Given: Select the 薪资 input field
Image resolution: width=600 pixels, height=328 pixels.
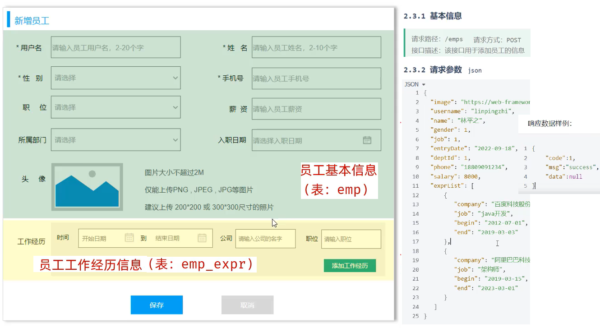Looking at the screenshot, I should [316, 109].
